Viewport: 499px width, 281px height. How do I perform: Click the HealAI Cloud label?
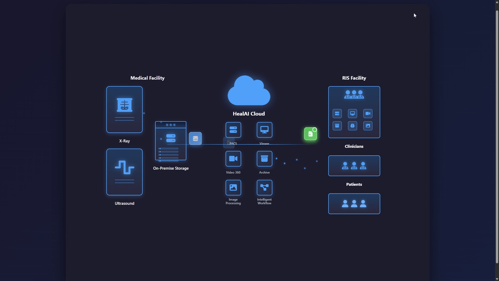coord(249,114)
